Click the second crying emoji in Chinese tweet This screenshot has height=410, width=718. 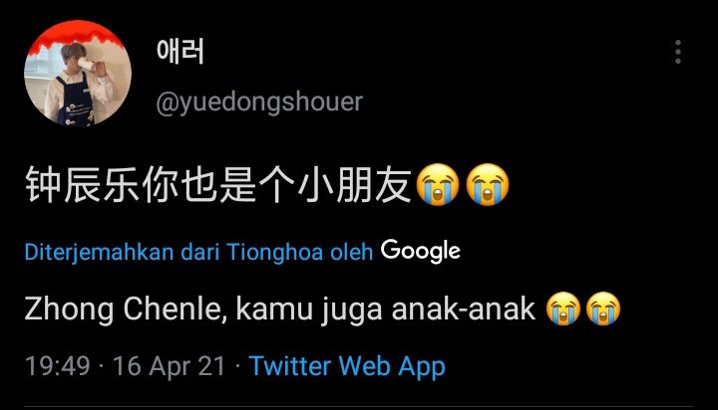pos(488,185)
